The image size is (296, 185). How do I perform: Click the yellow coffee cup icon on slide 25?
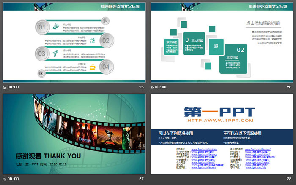coord(93,67)
